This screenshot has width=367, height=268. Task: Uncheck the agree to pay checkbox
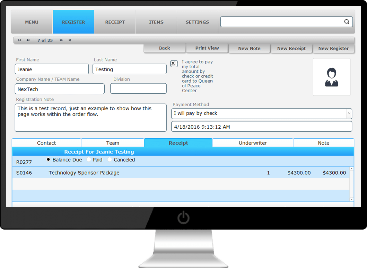pos(174,64)
